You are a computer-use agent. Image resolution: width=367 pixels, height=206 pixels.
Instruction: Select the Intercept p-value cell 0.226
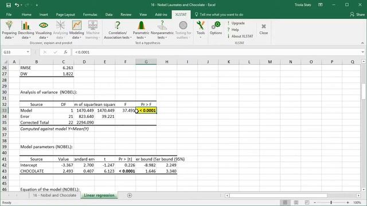click(x=125, y=165)
